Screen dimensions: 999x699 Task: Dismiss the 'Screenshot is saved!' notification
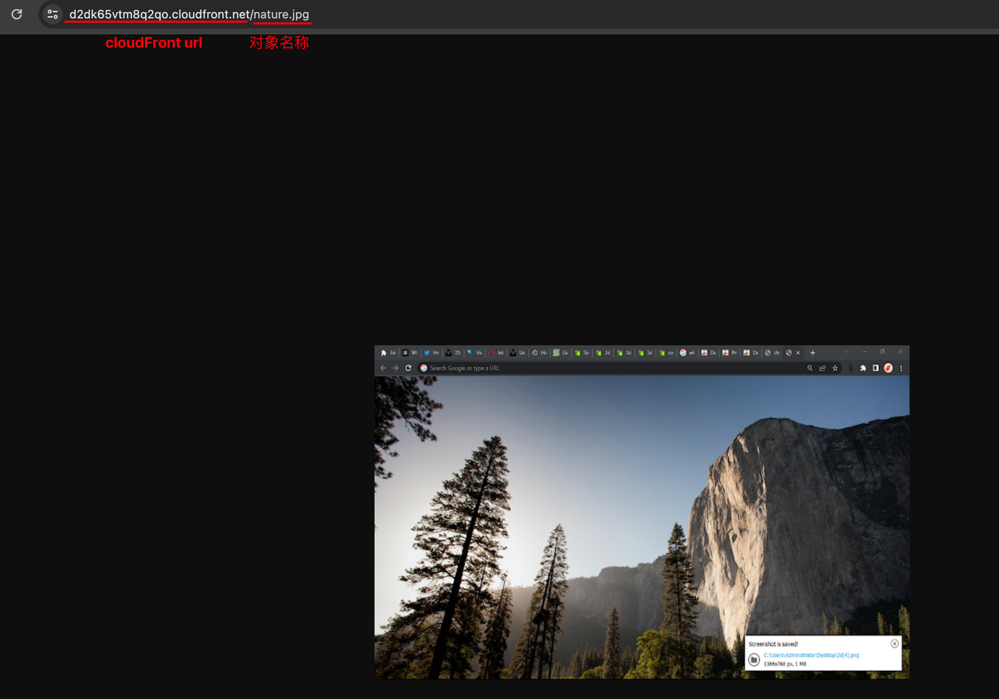(894, 643)
